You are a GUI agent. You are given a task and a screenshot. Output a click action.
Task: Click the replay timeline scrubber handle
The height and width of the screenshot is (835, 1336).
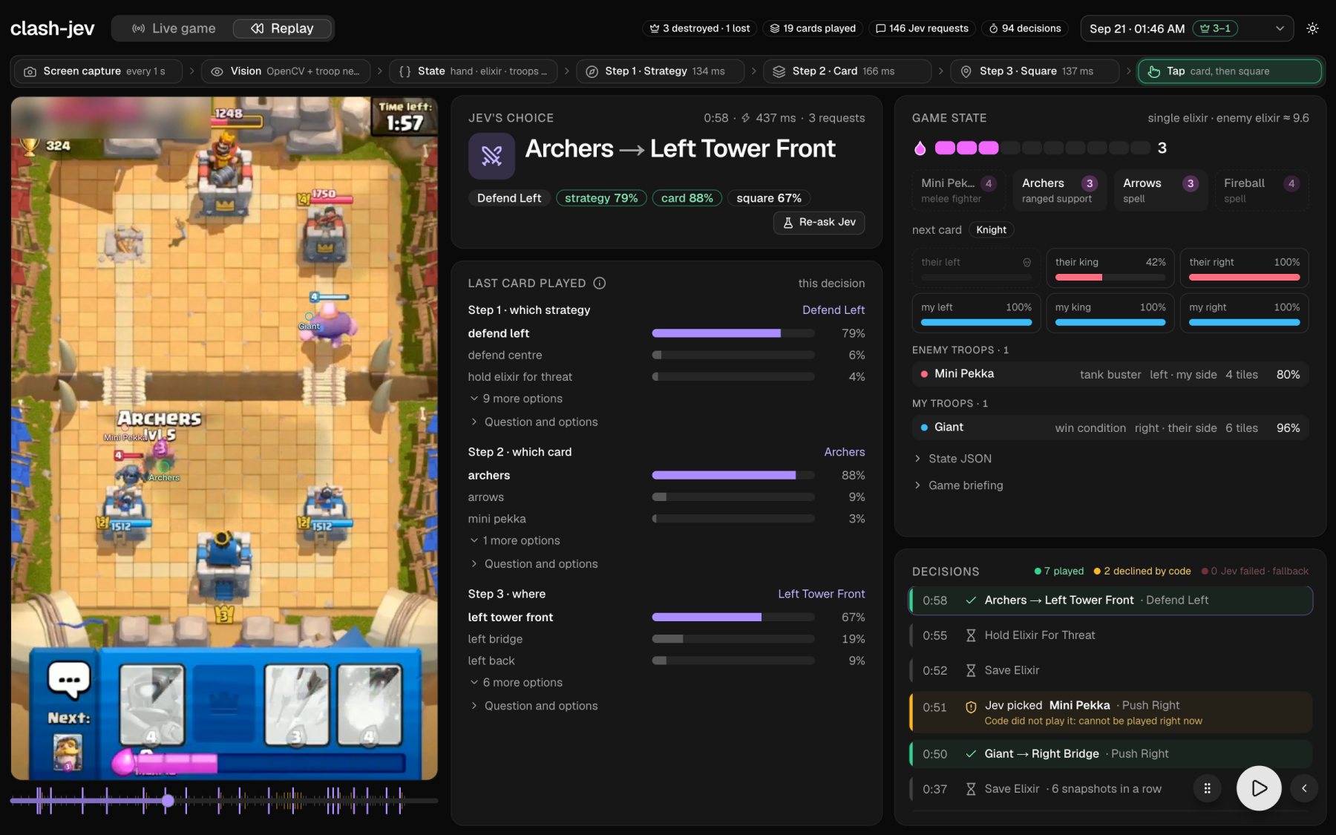click(168, 800)
